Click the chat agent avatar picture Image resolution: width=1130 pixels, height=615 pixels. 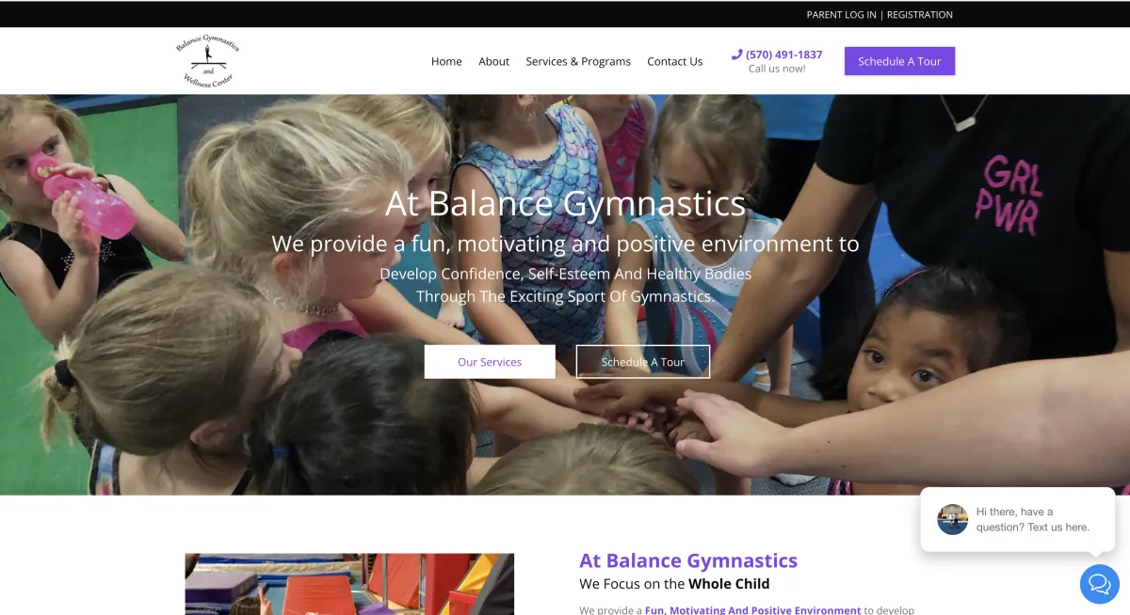pos(952,519)
